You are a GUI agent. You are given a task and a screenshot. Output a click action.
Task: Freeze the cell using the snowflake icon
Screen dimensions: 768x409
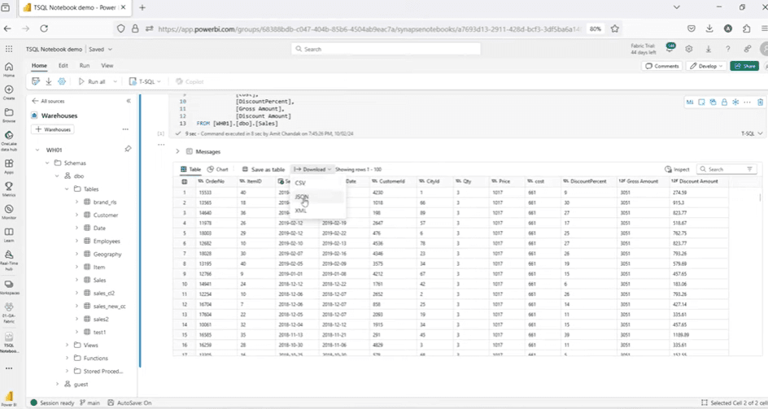[735, 102]
